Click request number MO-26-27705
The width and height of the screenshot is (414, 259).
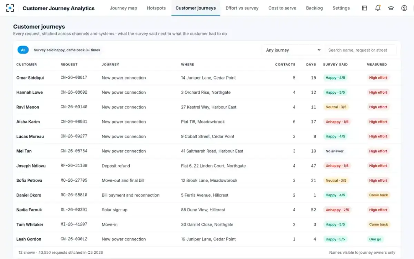pos(74,180)
